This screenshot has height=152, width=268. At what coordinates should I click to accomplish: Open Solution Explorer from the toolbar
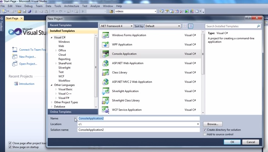(161, 11)
